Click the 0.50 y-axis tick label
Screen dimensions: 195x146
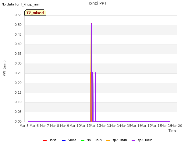coord(18,25)
